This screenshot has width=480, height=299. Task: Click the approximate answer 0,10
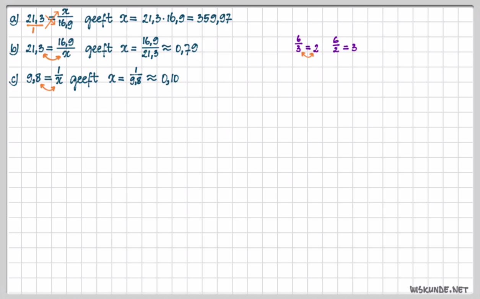coord(170,79)
